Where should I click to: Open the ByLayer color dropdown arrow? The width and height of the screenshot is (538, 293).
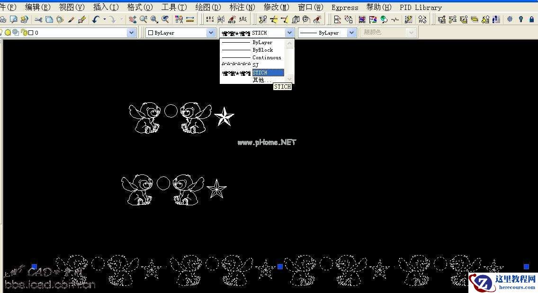pos(211,33)
